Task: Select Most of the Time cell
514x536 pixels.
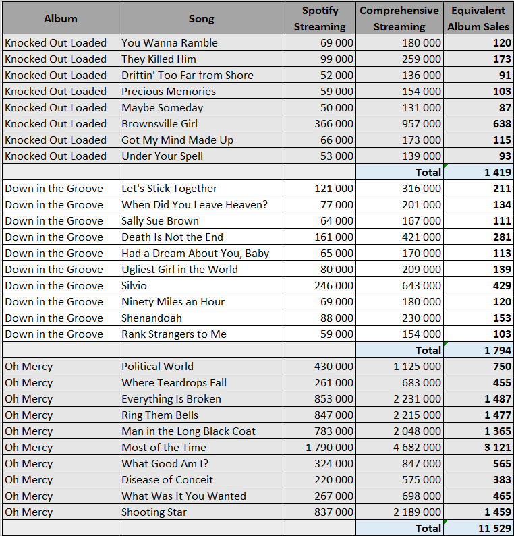Action: [202, 447]
